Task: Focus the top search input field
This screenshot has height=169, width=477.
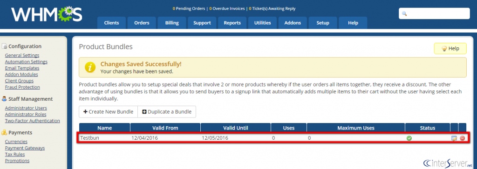Action: pos(435,13)
